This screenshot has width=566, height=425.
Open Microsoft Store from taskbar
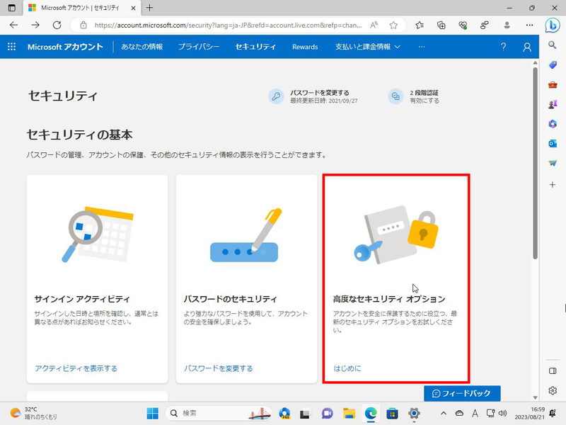pyautogui.click(x=392, y=413)
